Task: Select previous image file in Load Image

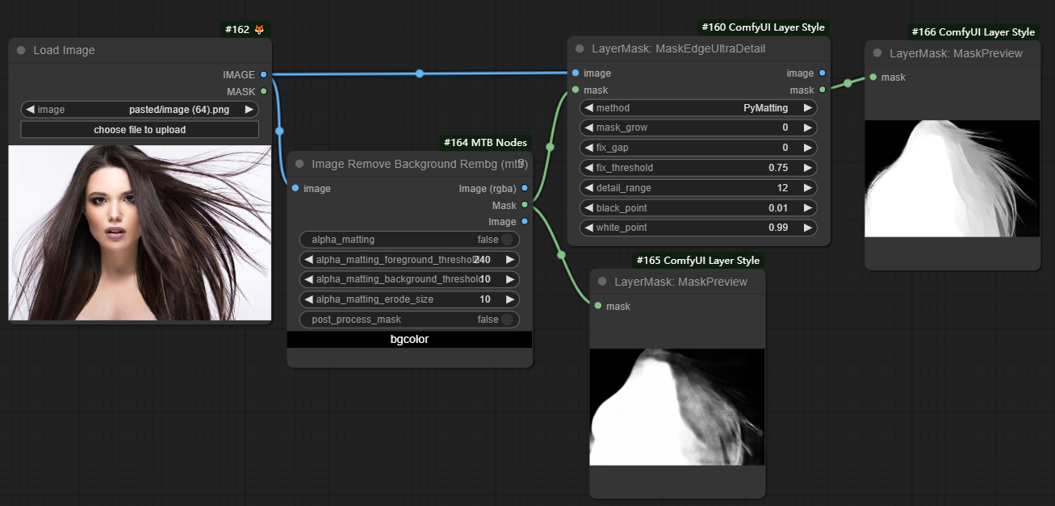Action: pos(30,110)
